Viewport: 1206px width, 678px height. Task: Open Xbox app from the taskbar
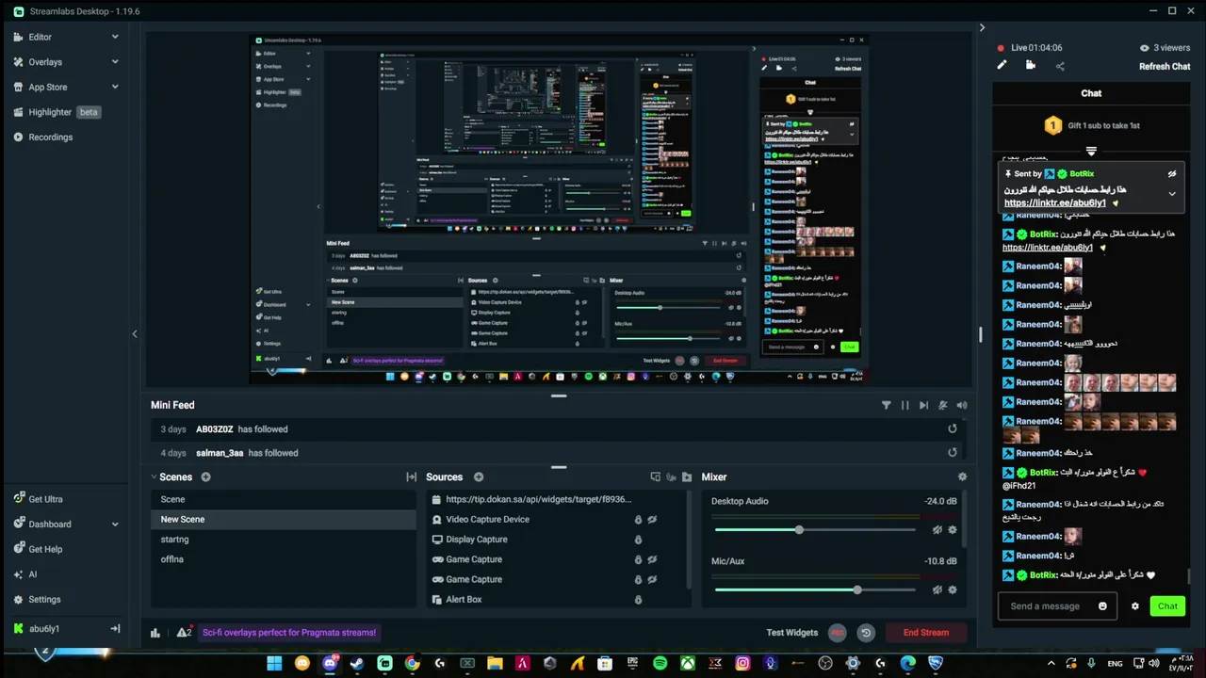pos(688,664)
